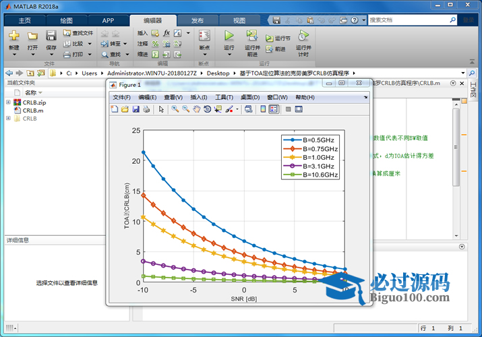Open dropdown arrow under Breakpoints (断点)
This screenshot has height=337, width=482.
point(204,55)
